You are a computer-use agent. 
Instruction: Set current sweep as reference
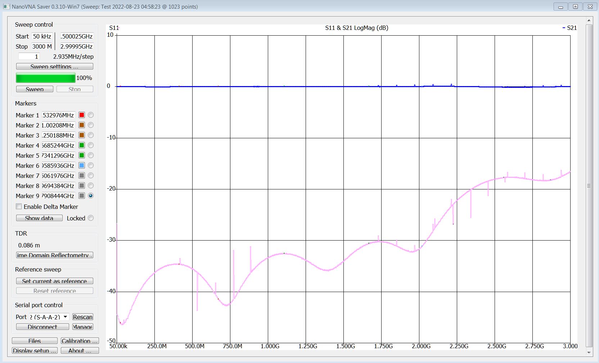coord(54,281)
